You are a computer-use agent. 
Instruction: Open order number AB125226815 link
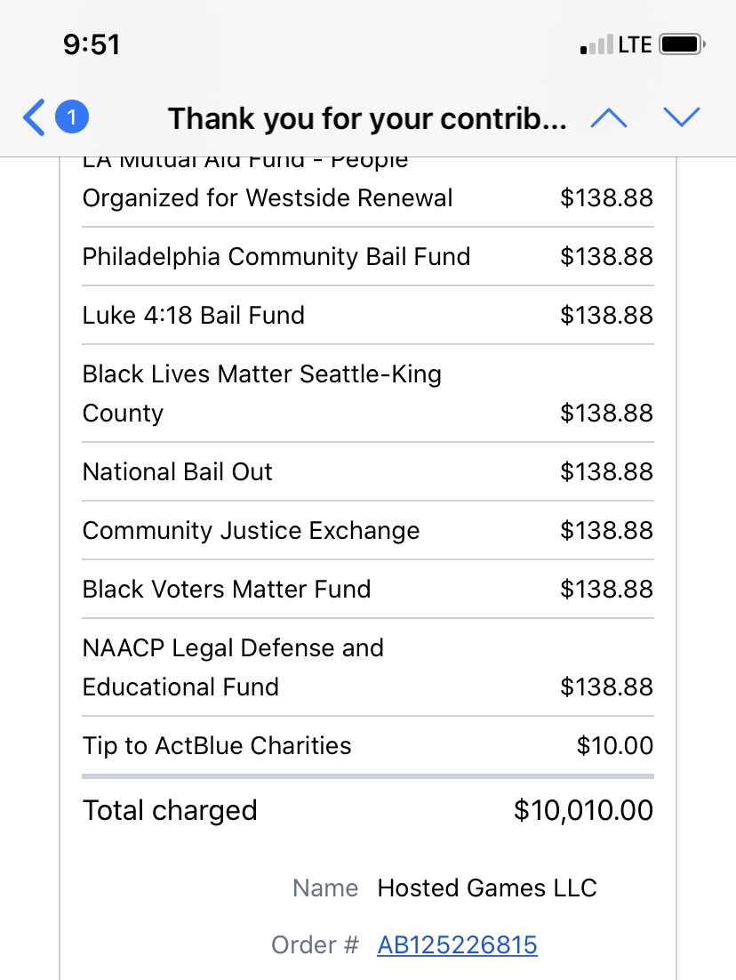pyautogui.click(x=457, y=944)
